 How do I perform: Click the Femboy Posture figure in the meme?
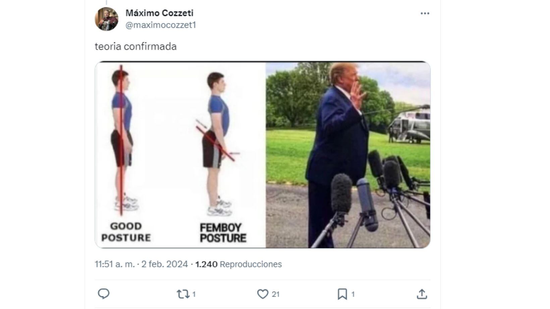(x=218, y=144)
